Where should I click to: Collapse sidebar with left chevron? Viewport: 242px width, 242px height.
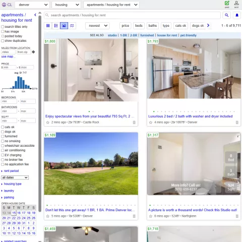(35, 15)
